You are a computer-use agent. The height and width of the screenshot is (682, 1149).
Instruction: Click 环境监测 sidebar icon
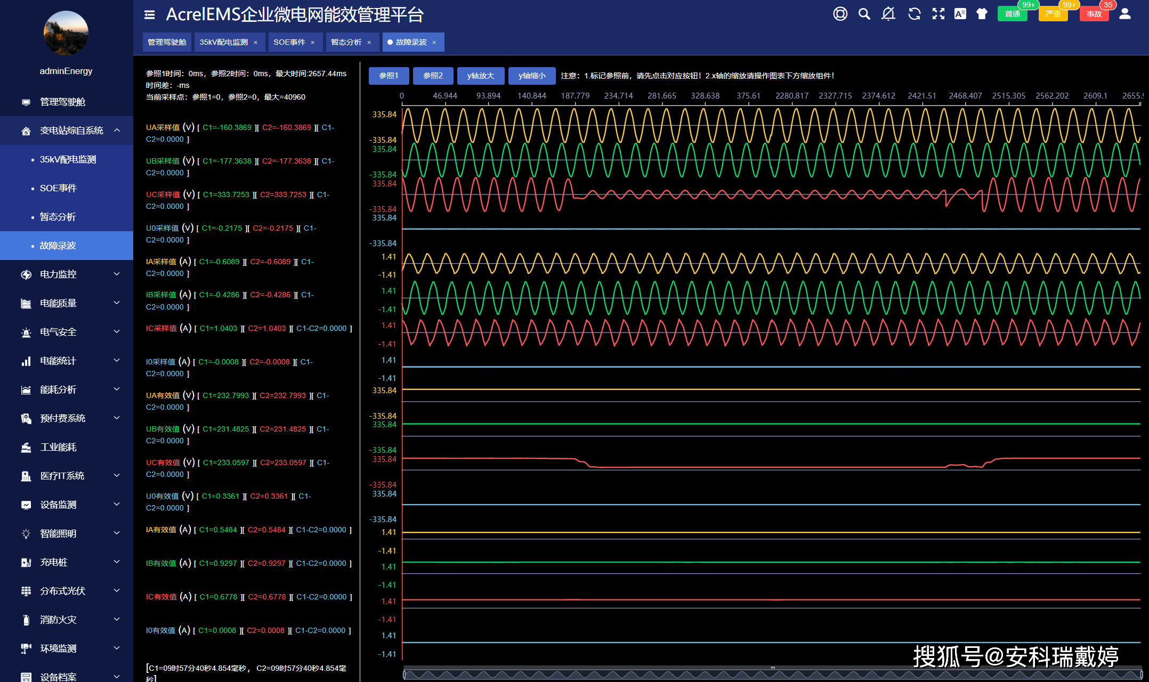(26, 649)
